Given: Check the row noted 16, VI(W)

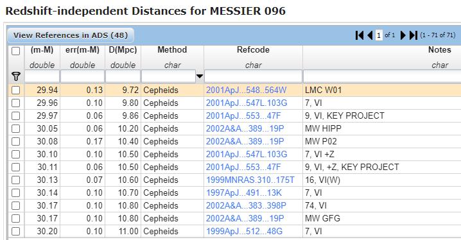Looking at the screenshot, I should [x=15, y=180].
